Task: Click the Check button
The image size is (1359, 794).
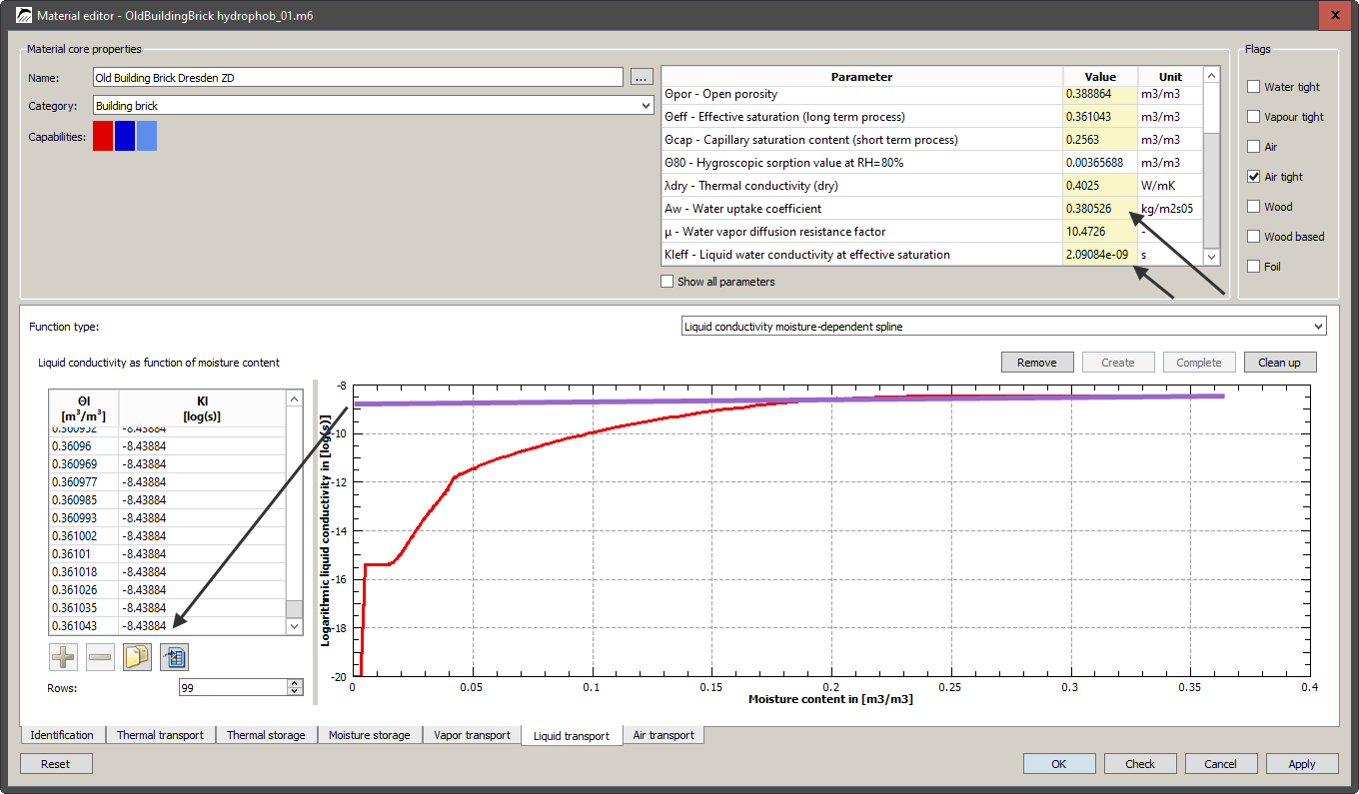Action: [1140, 764]
